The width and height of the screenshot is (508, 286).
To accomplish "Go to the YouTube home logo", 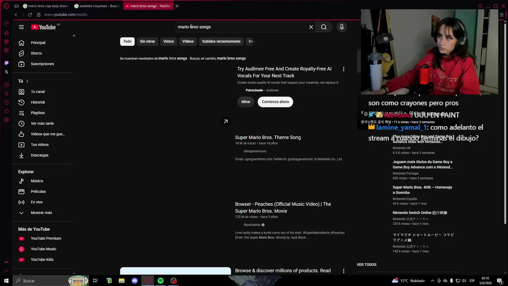I will click(43, 27).
